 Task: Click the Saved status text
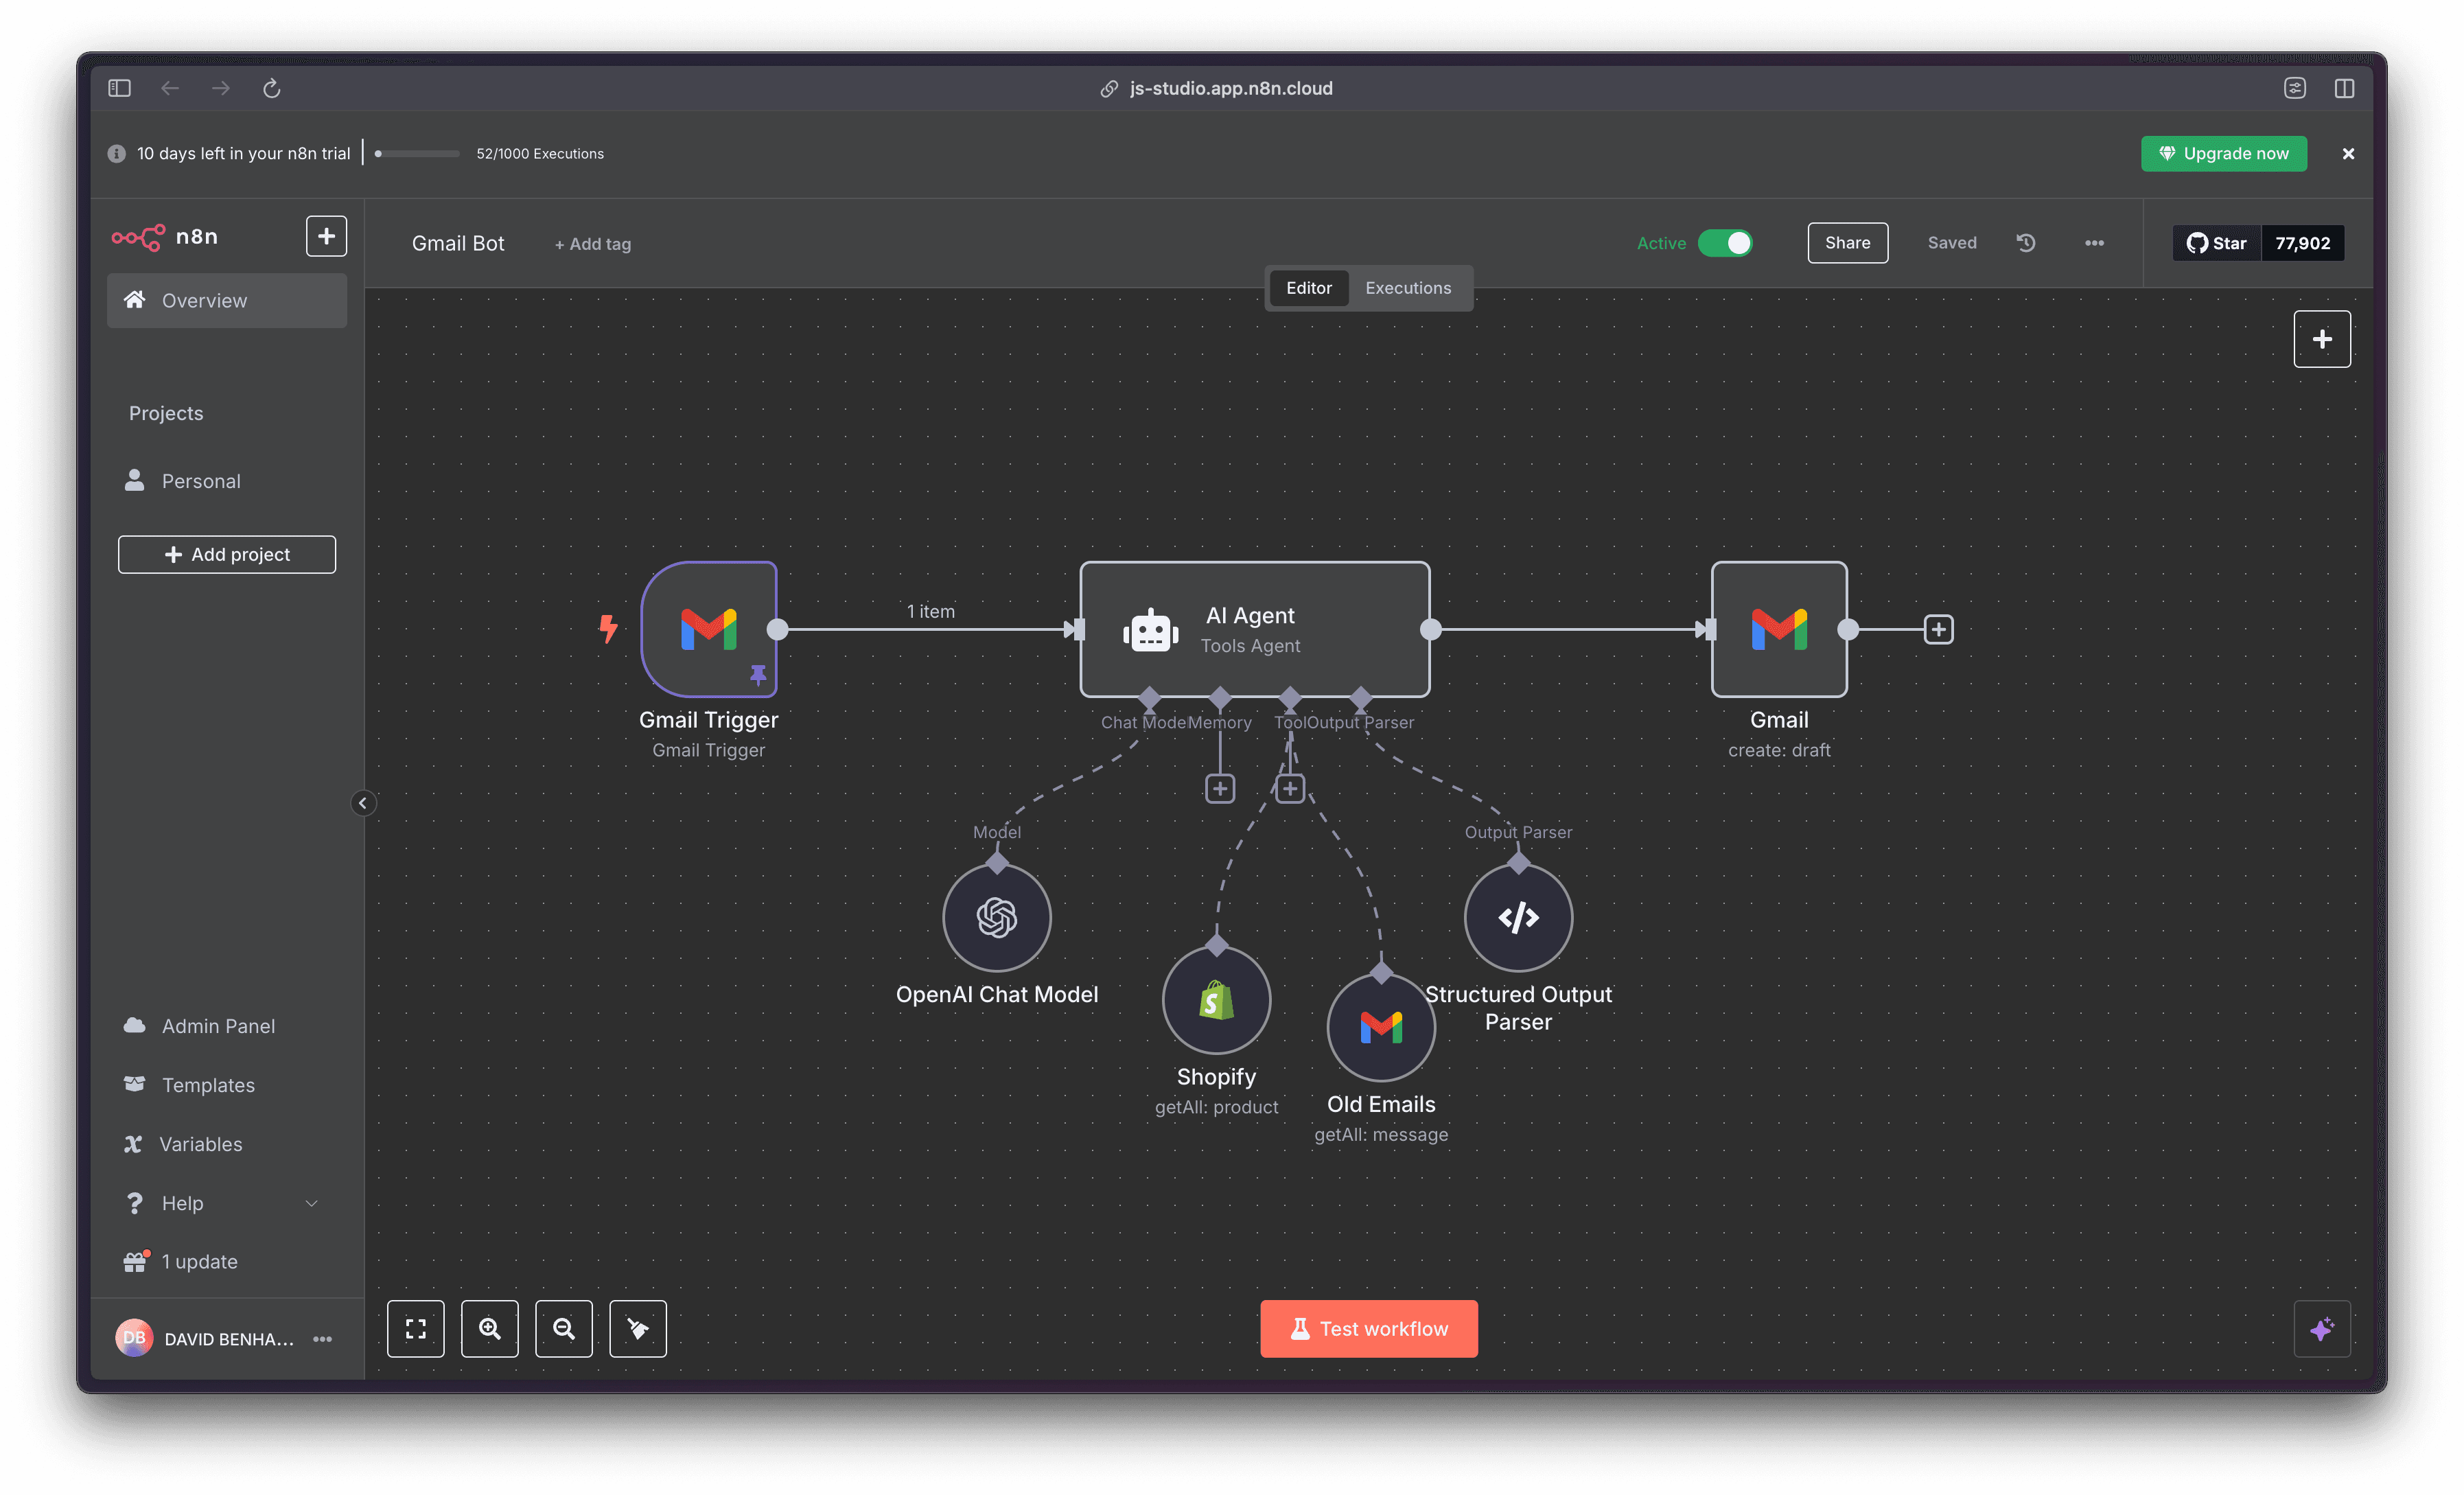click(x=1952, y=243)
